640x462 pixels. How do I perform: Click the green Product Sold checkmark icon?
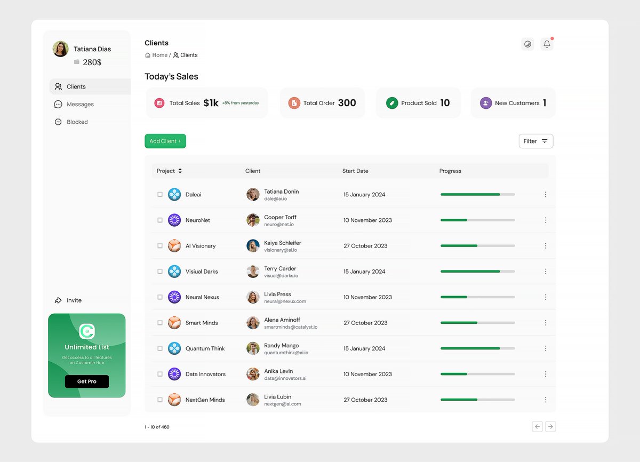click(x=391, y=102)
